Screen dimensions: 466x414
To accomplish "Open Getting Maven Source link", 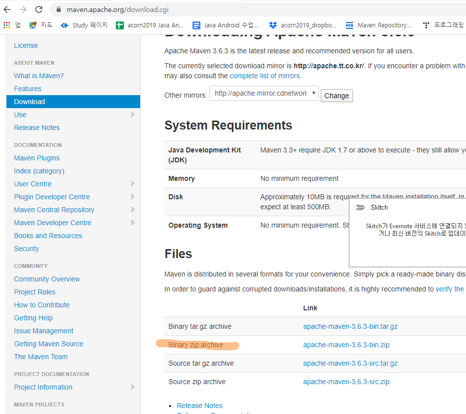I will coord(48,344).
